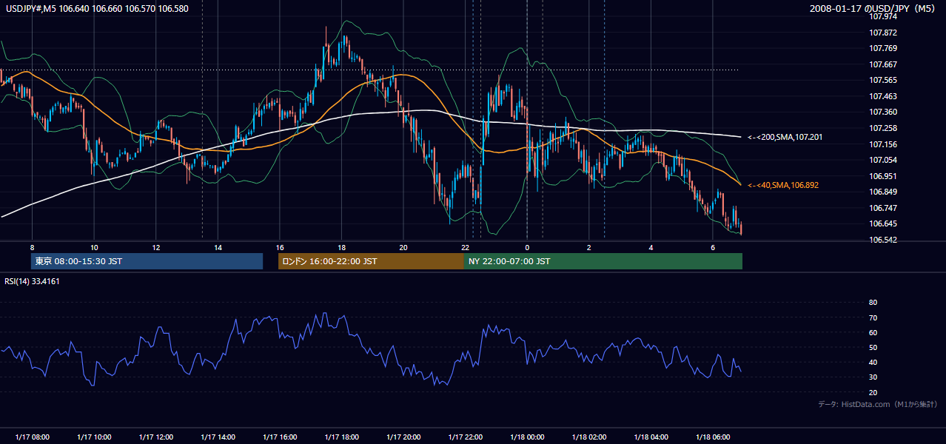Select the 1/17 08:00 time label
Viewport: 946px width, 444px height.
coord(32,437)
